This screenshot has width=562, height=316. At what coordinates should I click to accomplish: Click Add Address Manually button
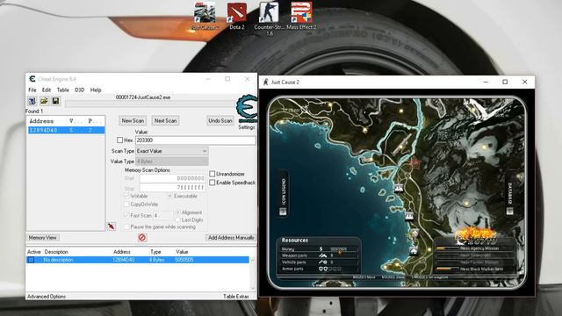tap(231, 238)
